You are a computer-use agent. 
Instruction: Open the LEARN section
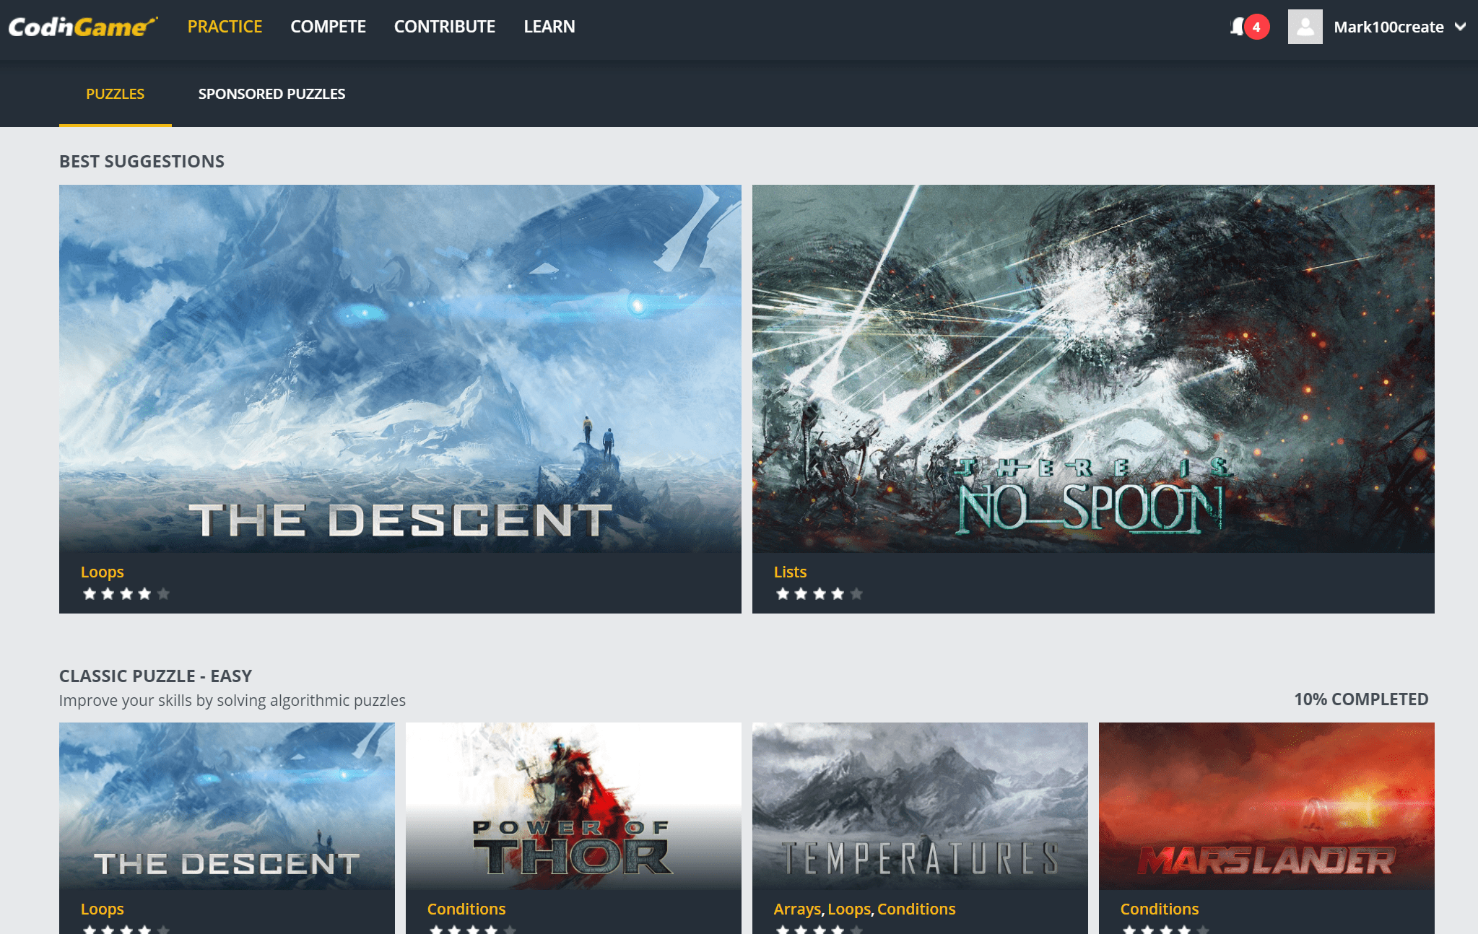[x=549, y=27]
